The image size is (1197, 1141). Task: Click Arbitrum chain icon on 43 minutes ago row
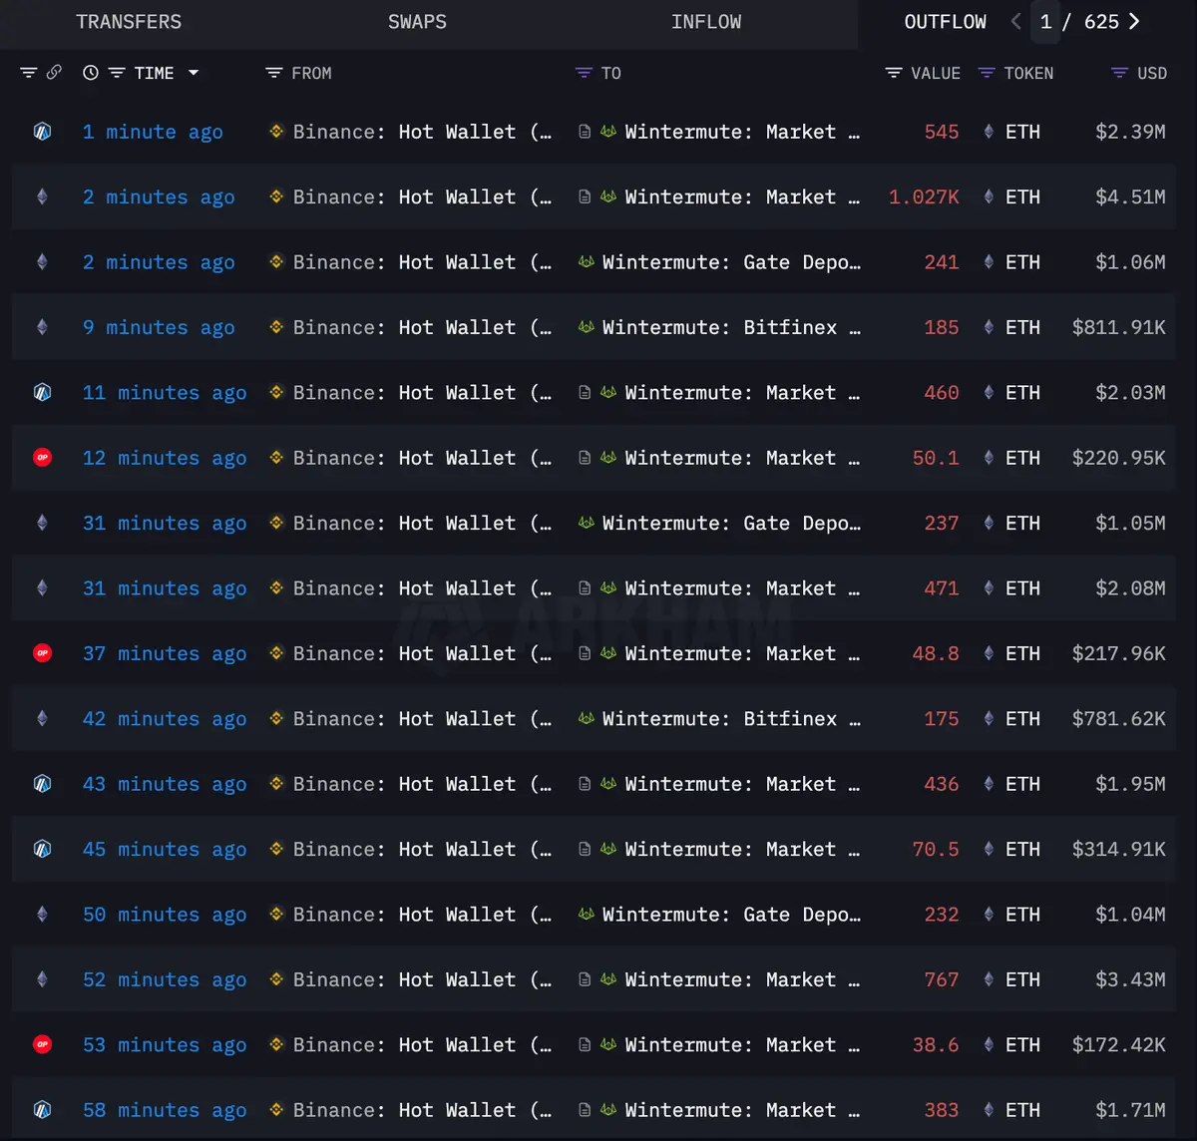[x=42, y=784]
